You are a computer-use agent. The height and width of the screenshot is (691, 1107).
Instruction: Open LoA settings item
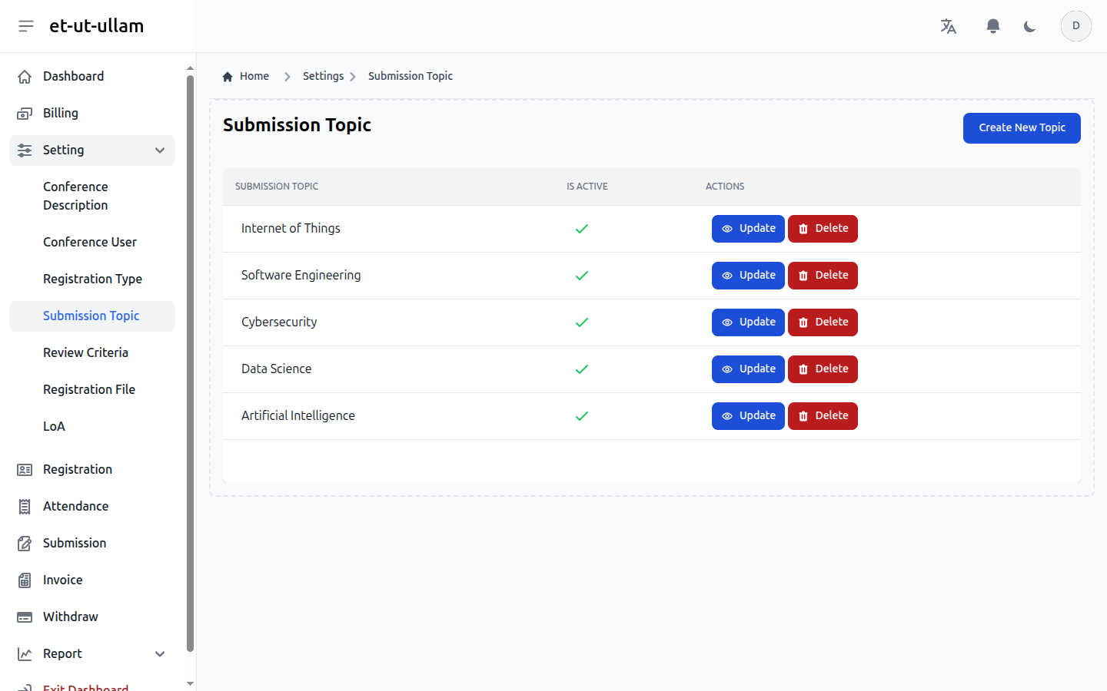coord(92,427)
